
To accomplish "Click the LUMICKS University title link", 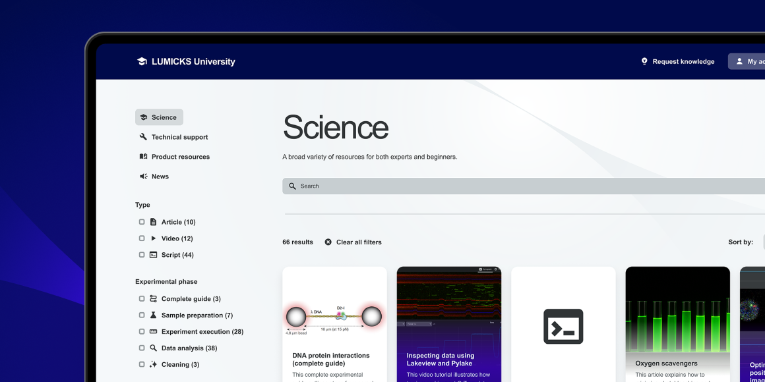I will (x=193, y=61).
